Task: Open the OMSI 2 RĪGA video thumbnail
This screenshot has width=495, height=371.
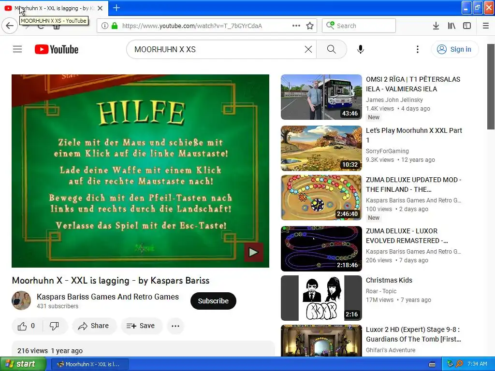Action: [x=321, y=97]
